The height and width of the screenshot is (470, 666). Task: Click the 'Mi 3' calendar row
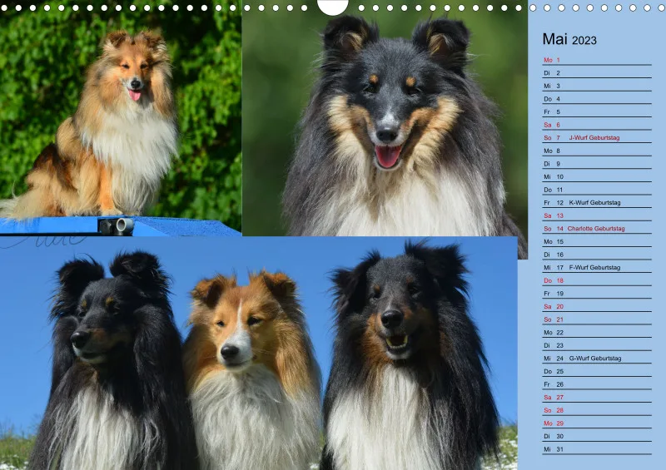click(597, 86)
